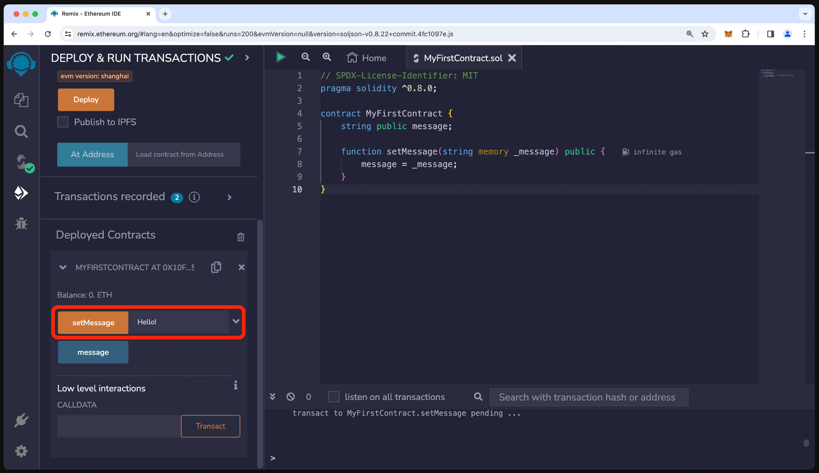Open browser Extensions puzzle icon
819x473 pixels.
(x=746, y=34)
